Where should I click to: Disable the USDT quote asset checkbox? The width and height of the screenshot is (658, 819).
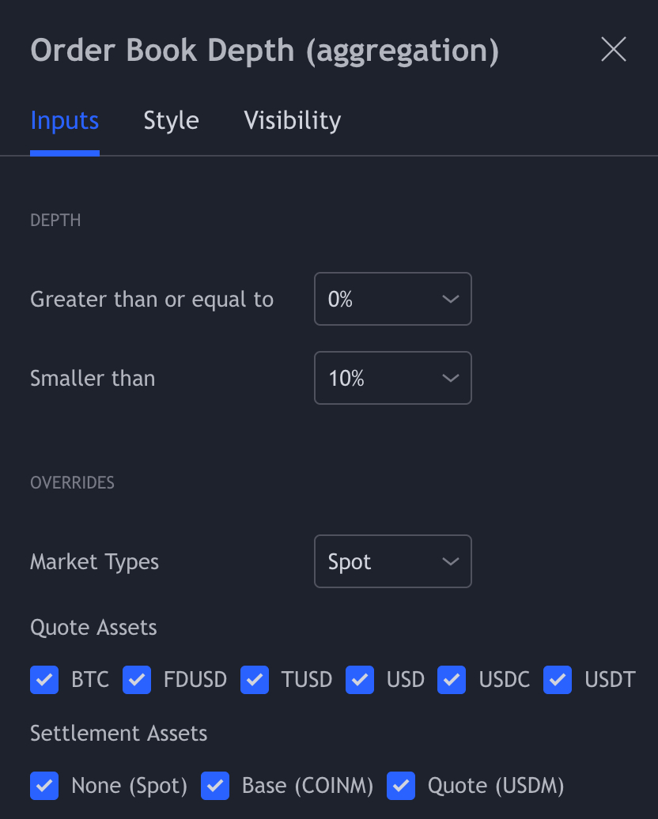pyautogui.click(x=558, y=679)
